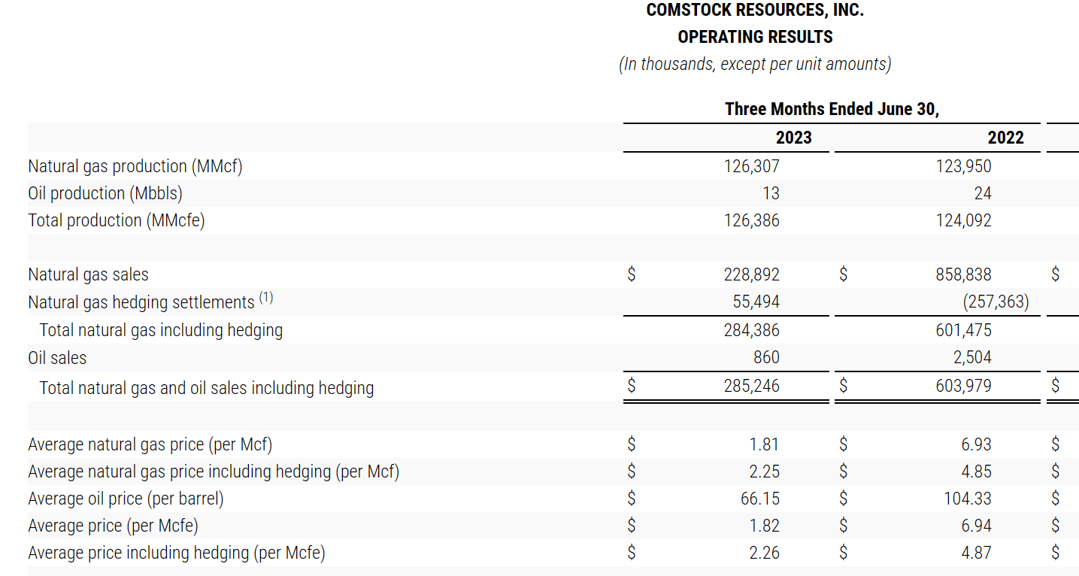This screenshot has width=1079, height=576.
Task: Open the footnote (1) reference link
Action: click(268, 296)
